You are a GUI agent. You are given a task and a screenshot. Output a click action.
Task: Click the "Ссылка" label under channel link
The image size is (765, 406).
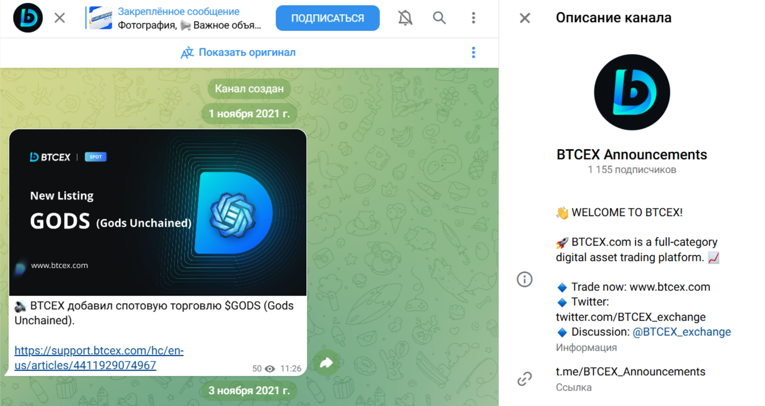click(573, 387)
